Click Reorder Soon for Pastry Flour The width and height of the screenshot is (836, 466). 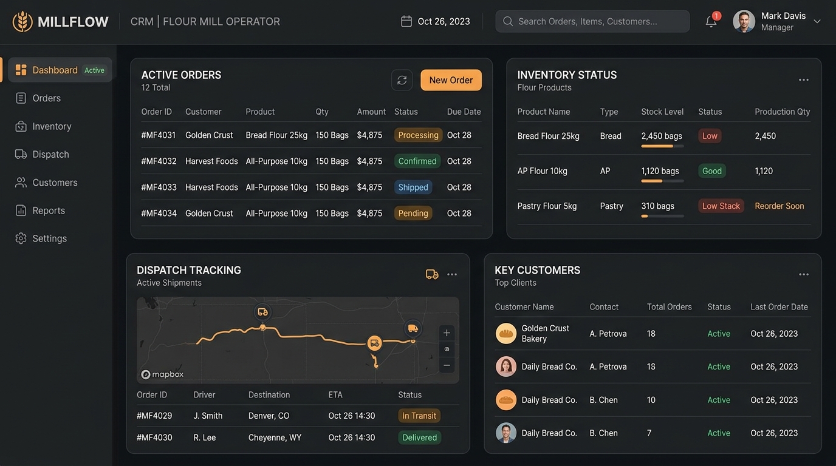click(x=779, y=206)
